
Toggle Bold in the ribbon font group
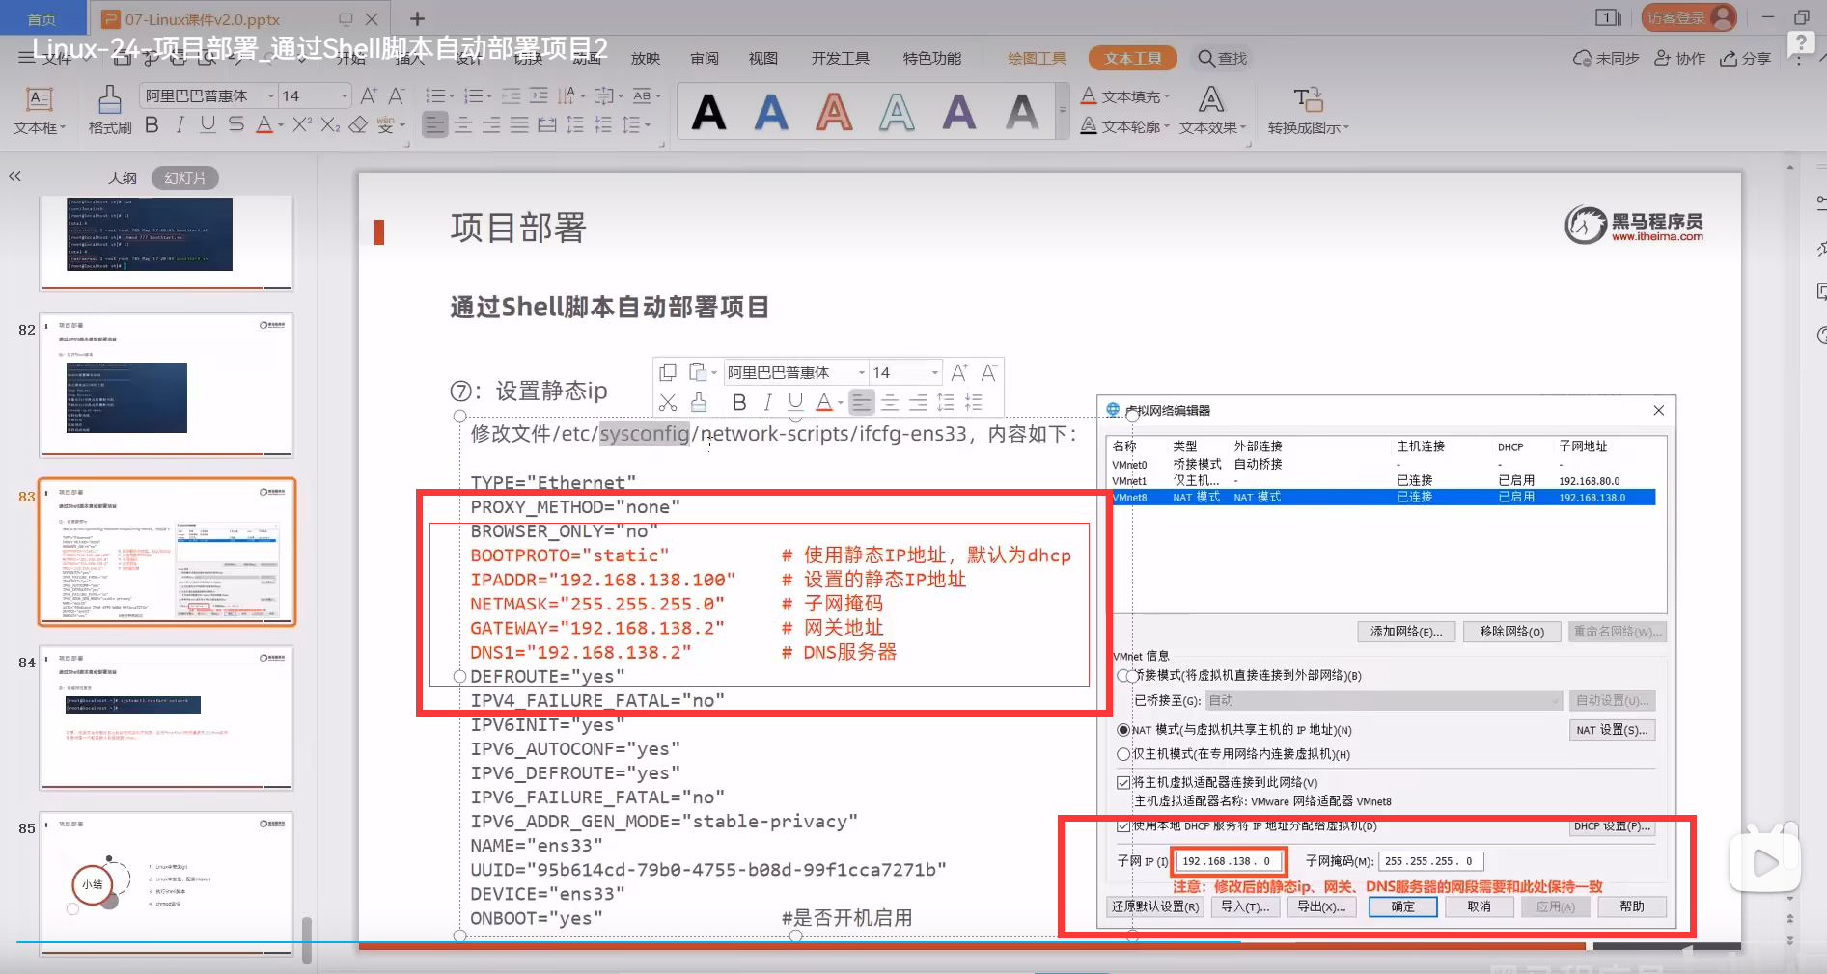point(152,125)
